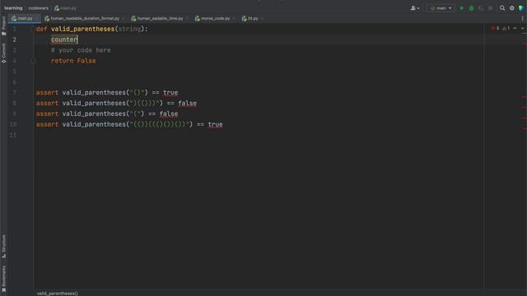Open the main run configuration dropdown

(x=441, y=8)
